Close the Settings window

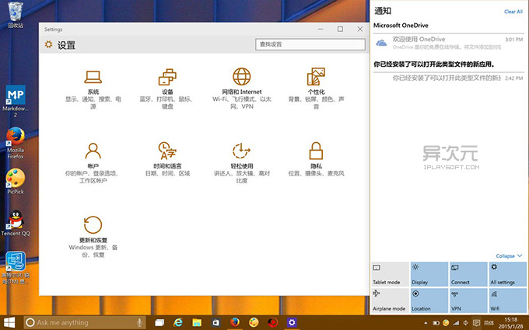(x=360, y=30)
